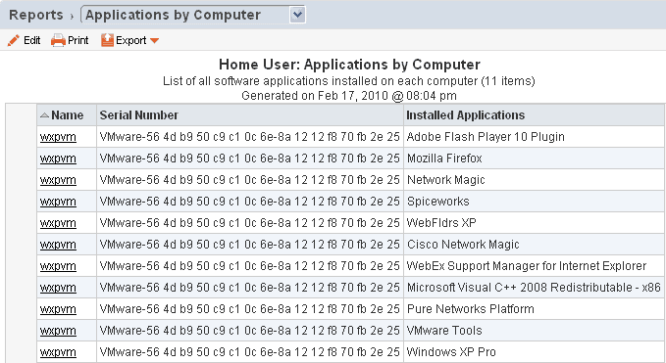This screenshot has width=666, height=363.
Task: Click the report description with 11 items
Action: tap(349, 81)
